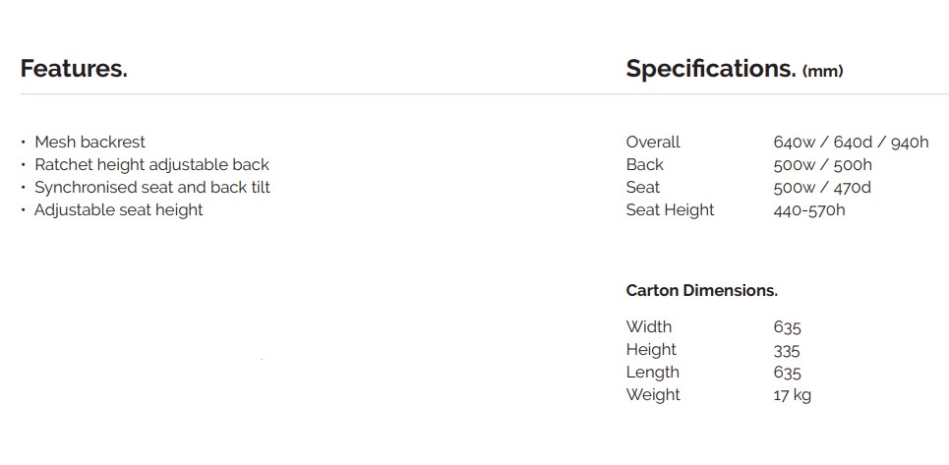Click the back dimensions 500w / 500h
The image size is (949, 465).
(x=823, y=164)
